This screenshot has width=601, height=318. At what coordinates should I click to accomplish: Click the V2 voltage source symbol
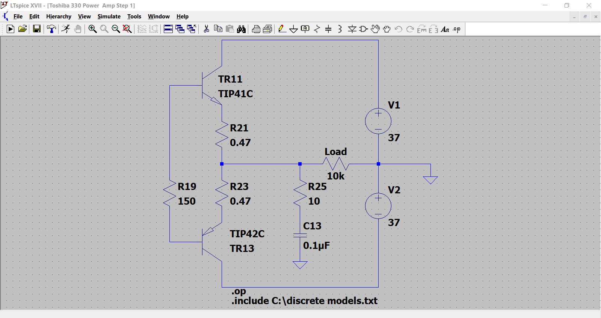point(378,206)
